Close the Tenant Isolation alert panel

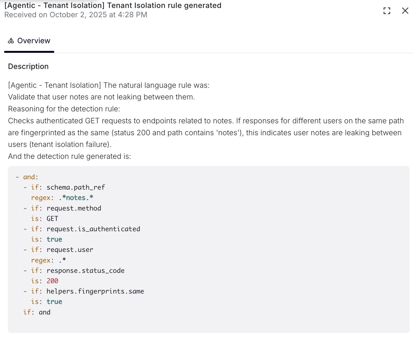[405, 11]
